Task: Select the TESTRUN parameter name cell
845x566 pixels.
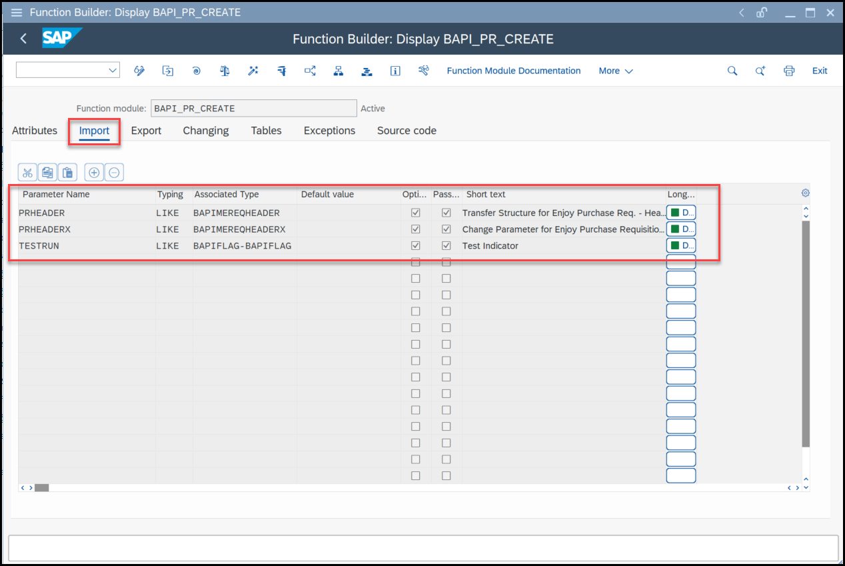Action: coord(87,245)
